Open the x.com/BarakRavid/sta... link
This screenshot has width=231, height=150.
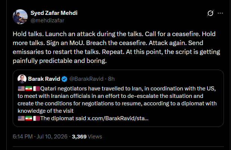coord(118,118)
